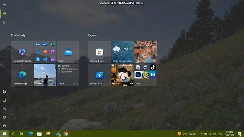Launch Google Chrome from the taskbar
This screenshot has height=137, width=244.
(66, 134)
